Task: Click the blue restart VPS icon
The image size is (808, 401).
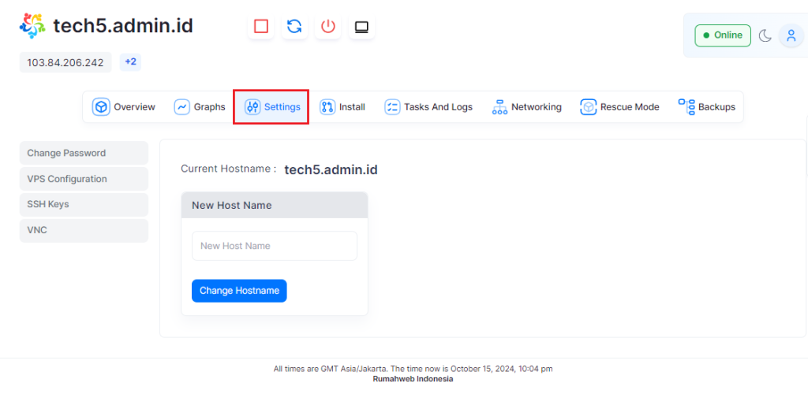Action: pyautogui.click(x=294, y=26)
